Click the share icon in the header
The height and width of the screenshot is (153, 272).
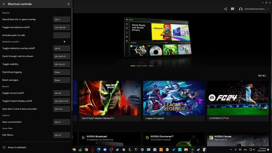[225, 9]
